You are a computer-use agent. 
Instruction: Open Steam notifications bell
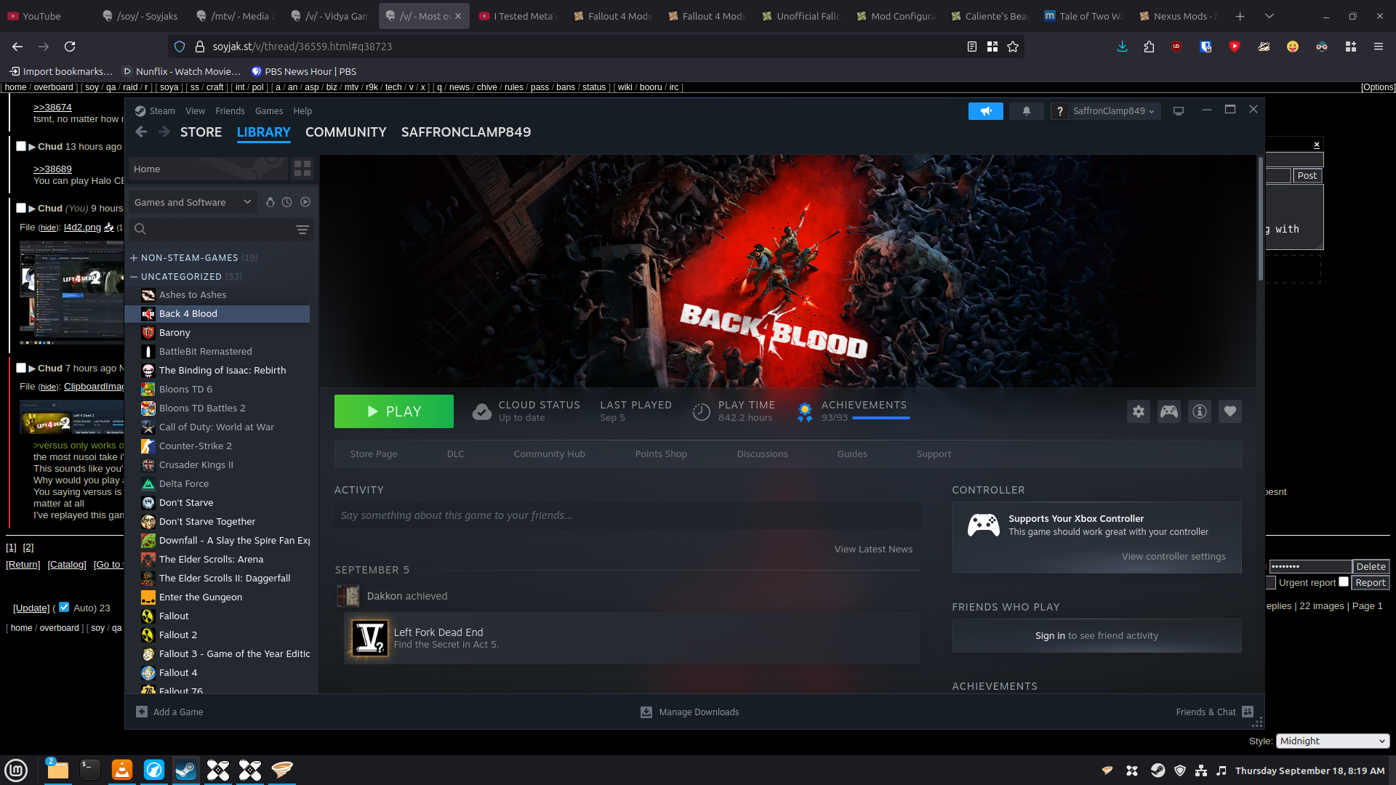(x=1027, y=111)
